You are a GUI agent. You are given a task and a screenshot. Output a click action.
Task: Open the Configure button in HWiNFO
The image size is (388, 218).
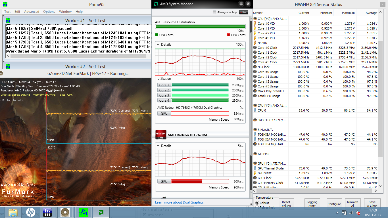click(x=334, y=204)
